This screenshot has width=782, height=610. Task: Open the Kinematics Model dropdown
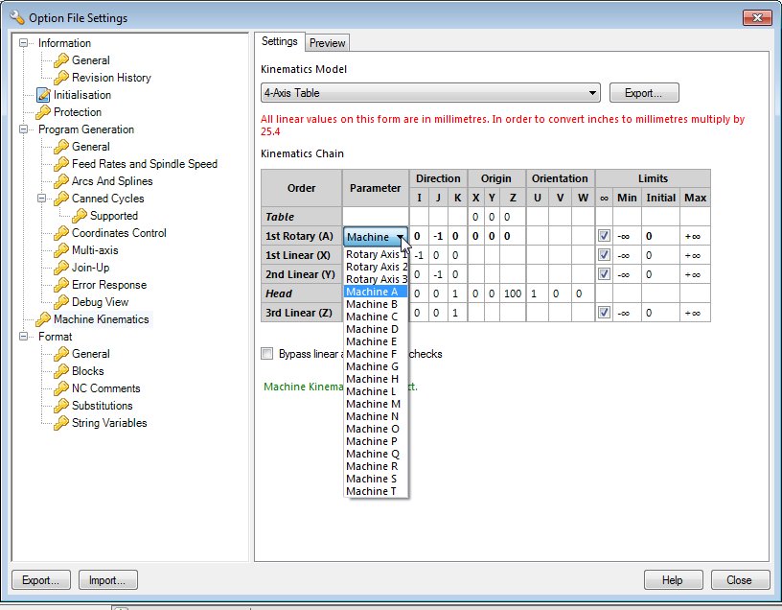click(430, 93)
